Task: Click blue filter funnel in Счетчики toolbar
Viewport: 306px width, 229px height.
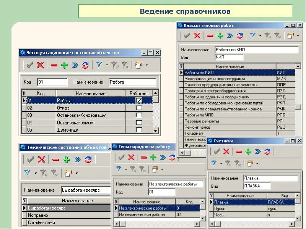Action: coord(214,163)
